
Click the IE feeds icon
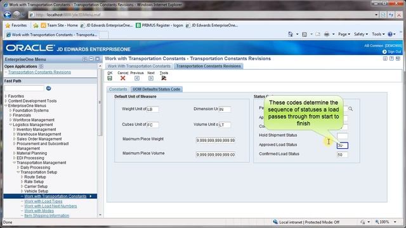pyautogui.click(x=304, y=34)
